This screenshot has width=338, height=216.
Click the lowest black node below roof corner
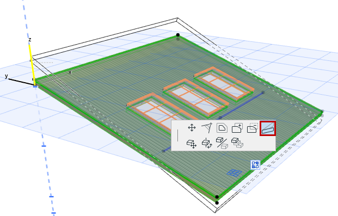(217, 203)
